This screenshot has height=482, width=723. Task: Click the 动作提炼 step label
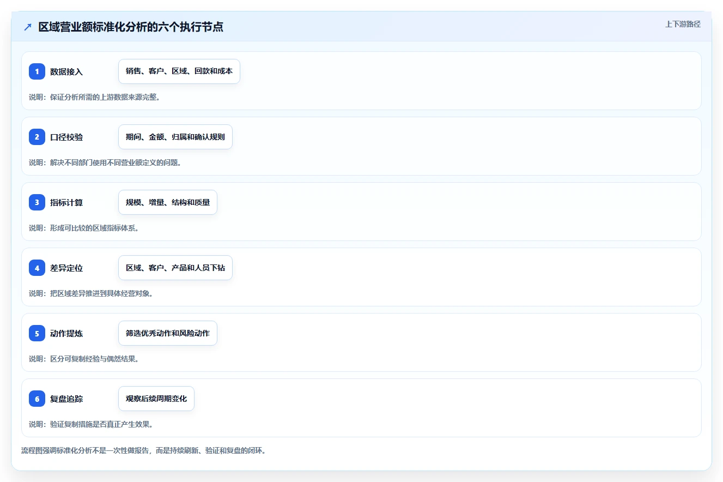(66, 333)
